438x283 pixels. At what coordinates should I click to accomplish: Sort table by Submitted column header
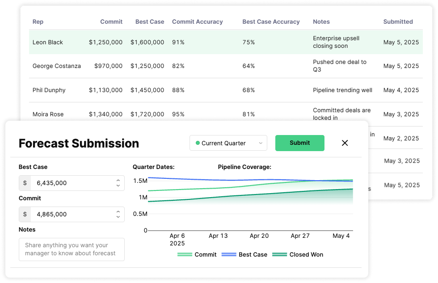coord(398,21)
